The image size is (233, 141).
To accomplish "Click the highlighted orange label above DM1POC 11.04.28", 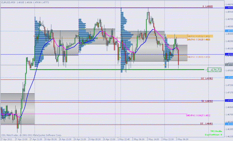I will [198, 36].
